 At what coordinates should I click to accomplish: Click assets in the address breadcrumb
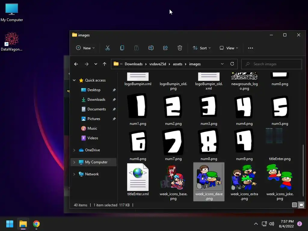(177, 64)
